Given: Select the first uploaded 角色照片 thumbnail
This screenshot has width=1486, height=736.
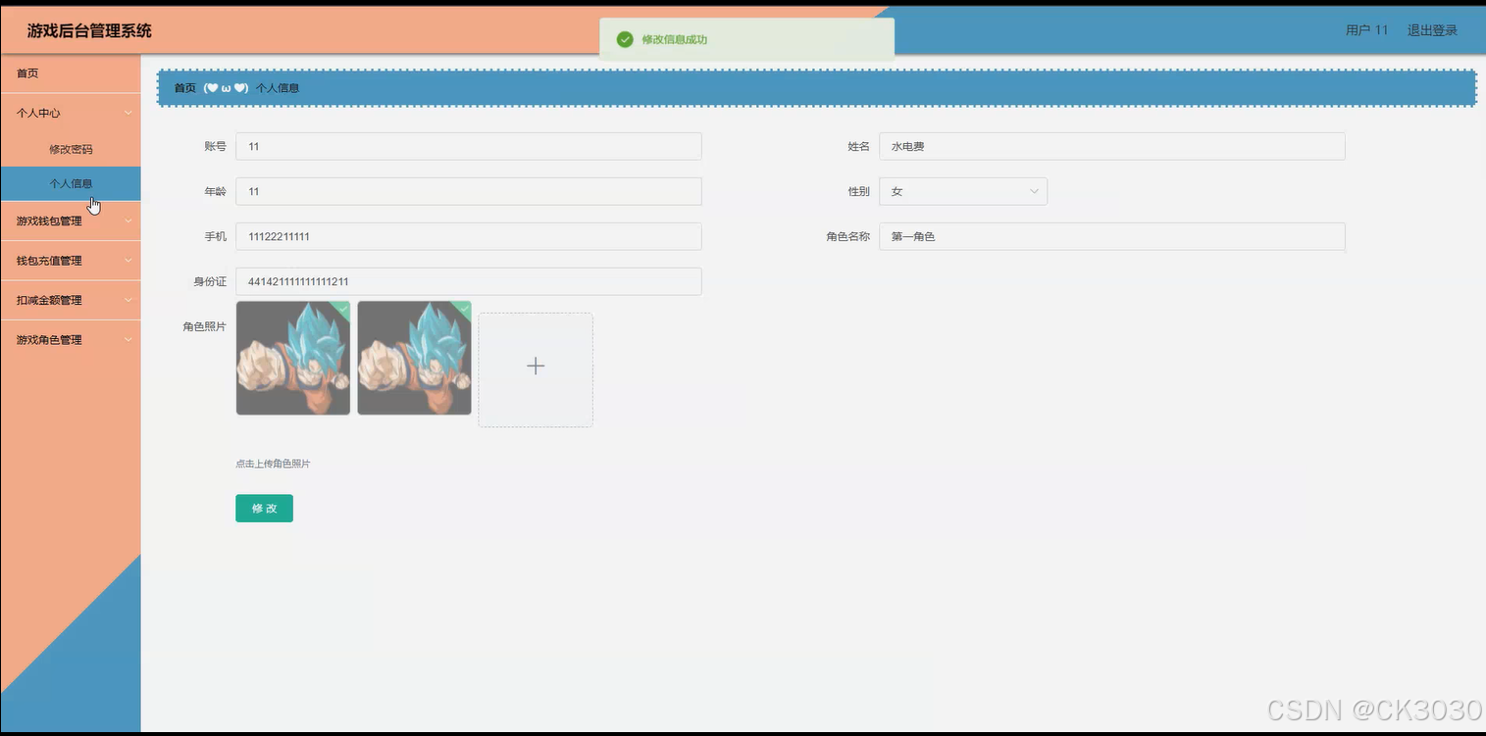Looking at the screenshot, I should click(x=293, y=358).
